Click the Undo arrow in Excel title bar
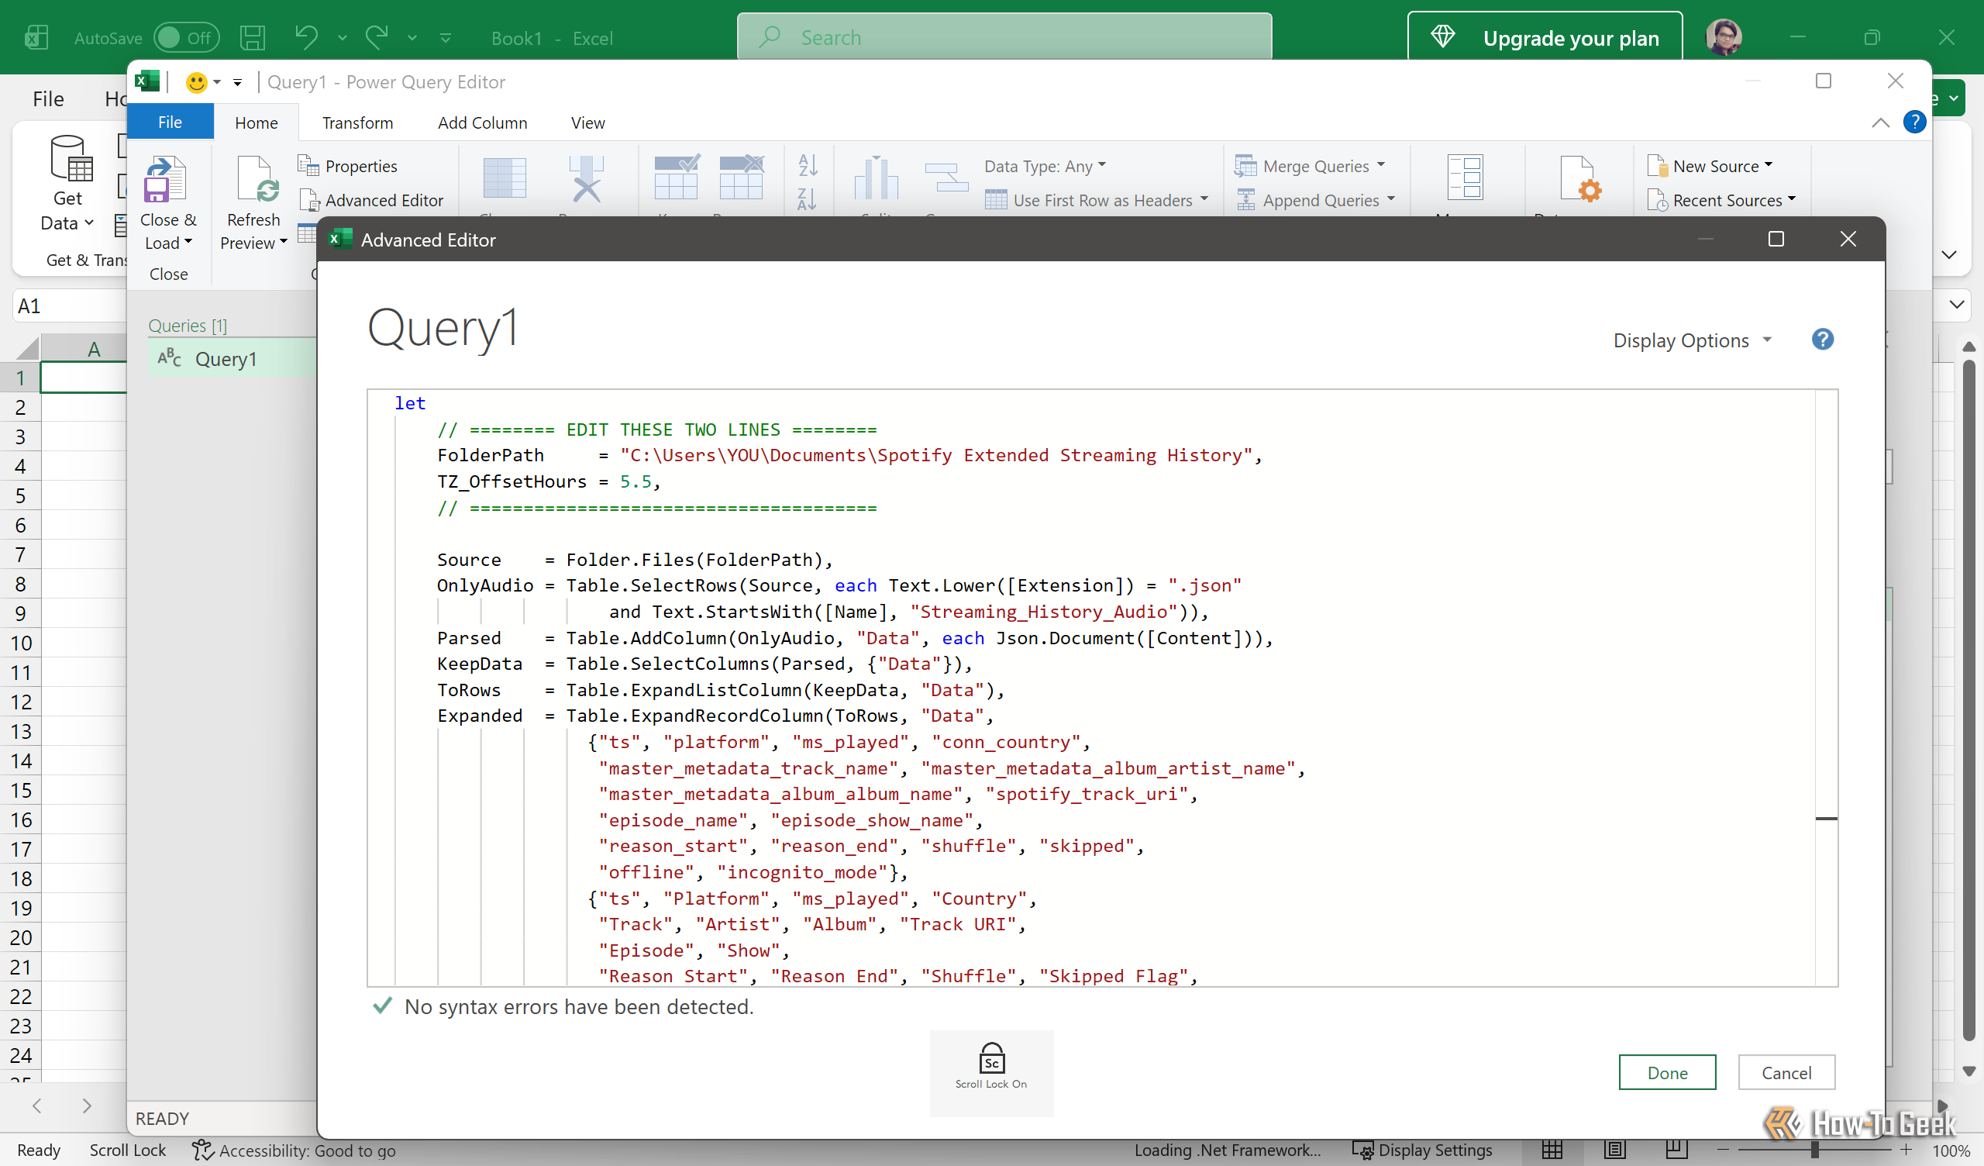Viewport: 1984px width, 1166px height. [306, 38]
